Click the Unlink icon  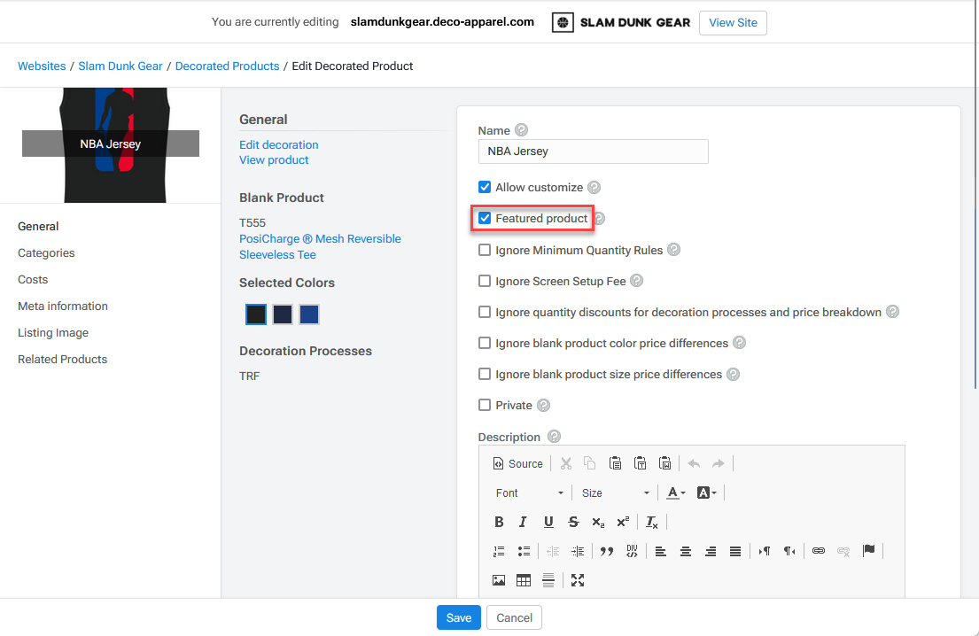[x=843, y=551]
